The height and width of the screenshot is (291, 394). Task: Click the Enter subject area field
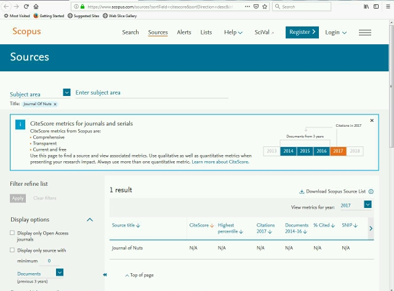[x=152, y=93]
